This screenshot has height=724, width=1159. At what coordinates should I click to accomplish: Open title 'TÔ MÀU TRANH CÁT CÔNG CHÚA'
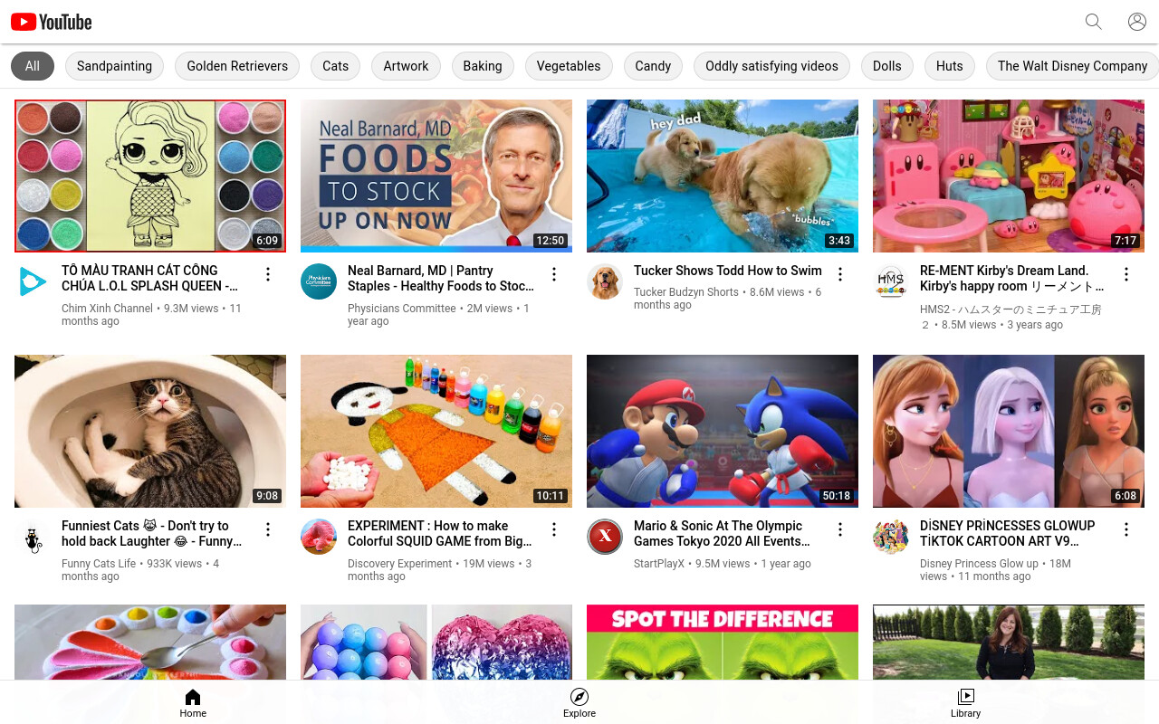[x=150, y=278]
